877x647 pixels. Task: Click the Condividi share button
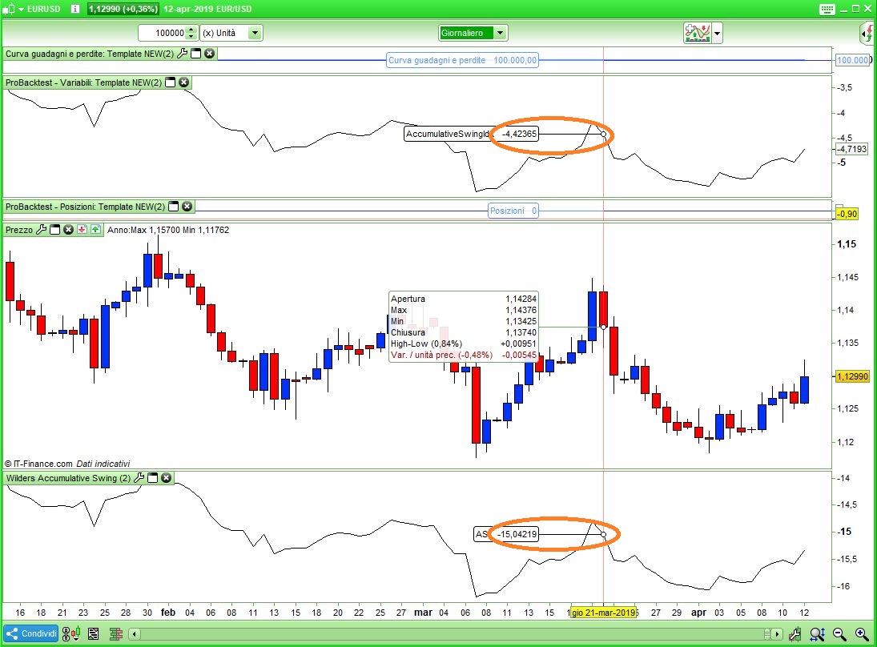31,633
